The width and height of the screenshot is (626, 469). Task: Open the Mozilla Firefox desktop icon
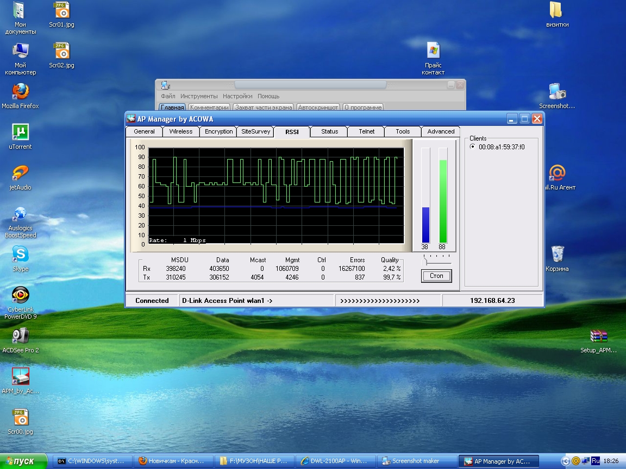coord(20,92)
